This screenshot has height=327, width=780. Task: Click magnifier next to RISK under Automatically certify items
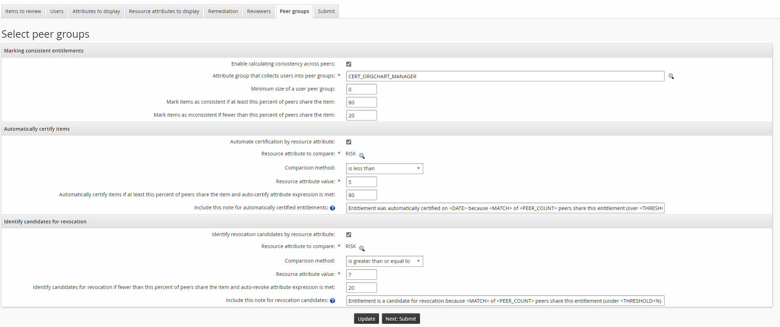(362, 155)
